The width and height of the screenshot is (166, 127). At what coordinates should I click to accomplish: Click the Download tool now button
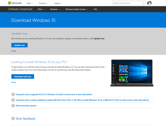click(23, 76)
